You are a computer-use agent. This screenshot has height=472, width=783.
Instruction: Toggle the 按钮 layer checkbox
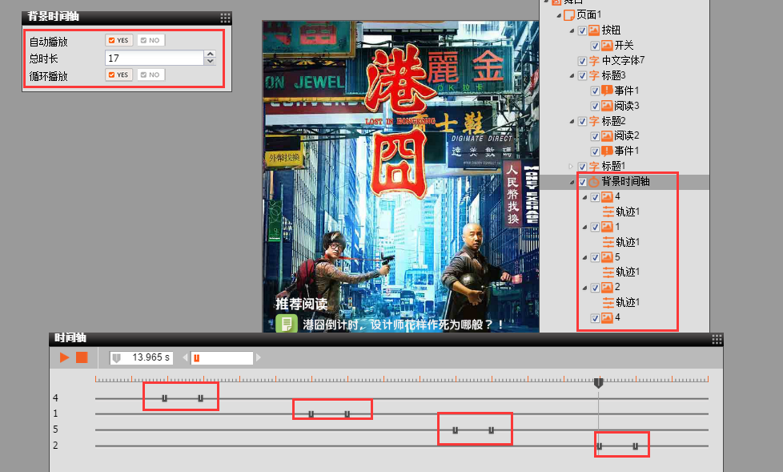point(582,31)
